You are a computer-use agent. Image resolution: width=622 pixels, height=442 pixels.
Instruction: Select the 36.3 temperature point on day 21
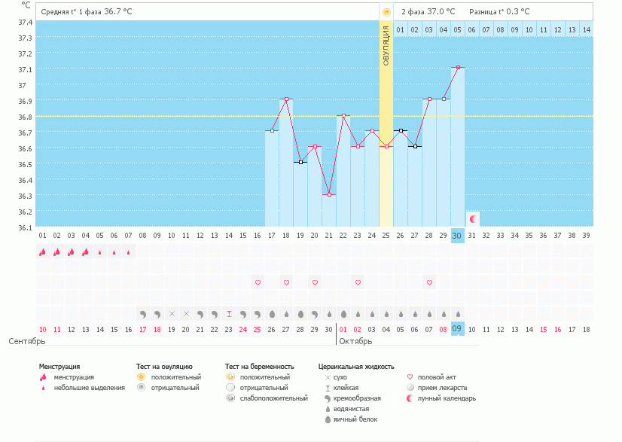click(329, 194)
